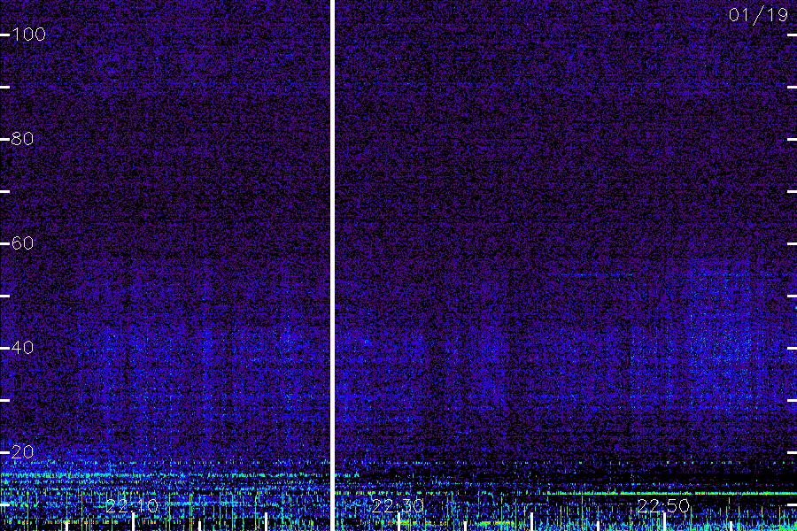Click the 100 frequency axis label
Screen dimensions: 797x531
click(x=28, y=35)
